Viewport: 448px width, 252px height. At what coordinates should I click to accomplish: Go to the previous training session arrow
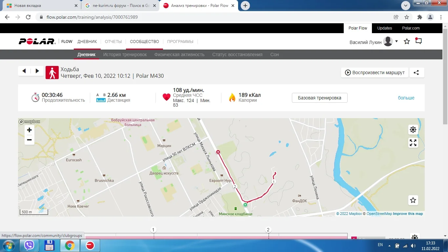(x=24, y=71)
